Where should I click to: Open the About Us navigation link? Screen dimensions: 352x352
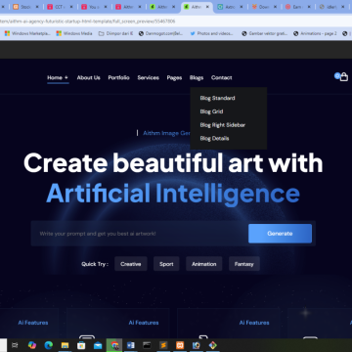[88, 77]
